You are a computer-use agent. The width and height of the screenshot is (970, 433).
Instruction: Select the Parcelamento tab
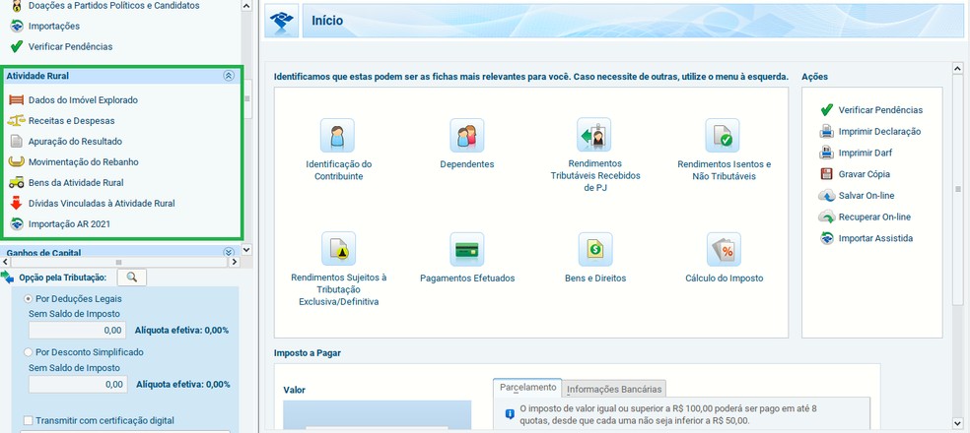(526, 388)
